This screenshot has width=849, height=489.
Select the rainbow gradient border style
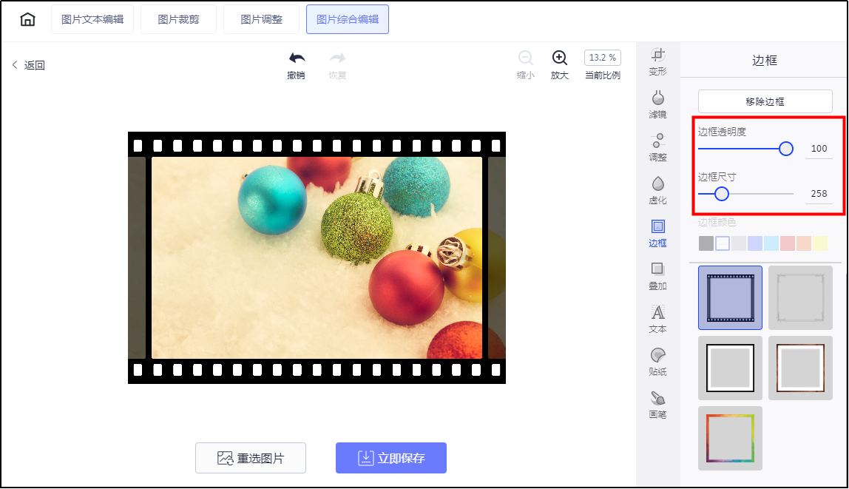coord(730,438)
